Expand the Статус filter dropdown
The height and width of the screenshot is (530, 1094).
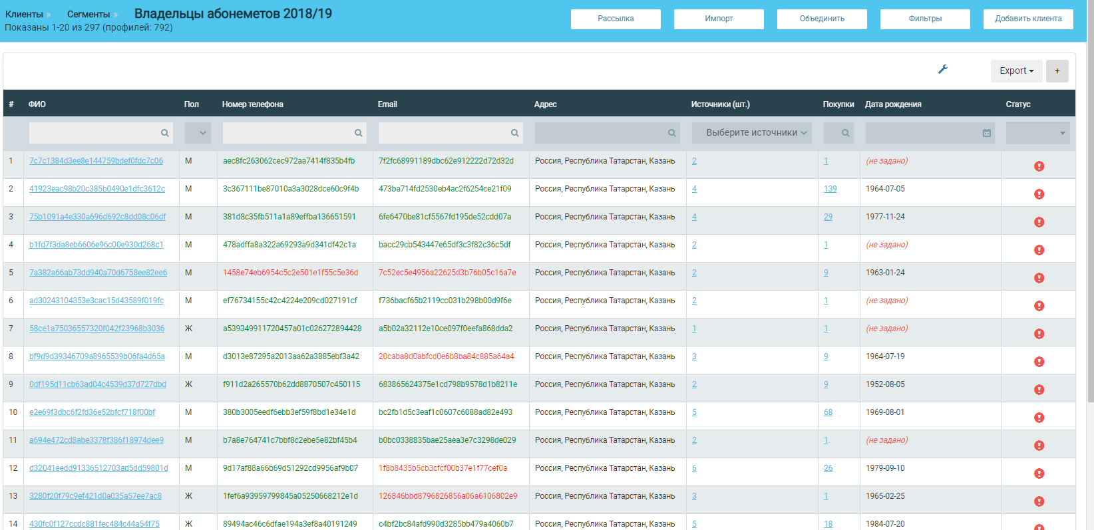pyautogui.click(x=1037, y=133)
